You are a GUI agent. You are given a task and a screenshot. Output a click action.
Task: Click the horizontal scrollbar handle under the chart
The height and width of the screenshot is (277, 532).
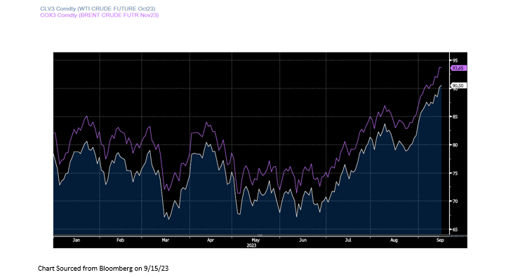pos(260,235)
